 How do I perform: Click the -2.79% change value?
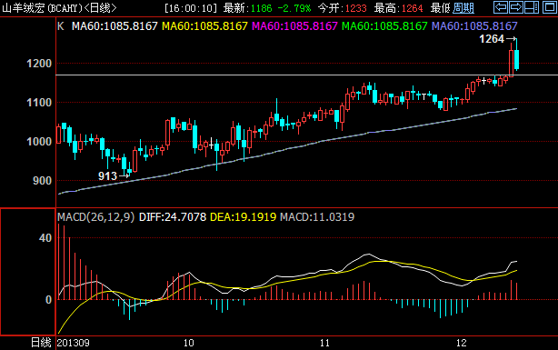pos(294,8)
